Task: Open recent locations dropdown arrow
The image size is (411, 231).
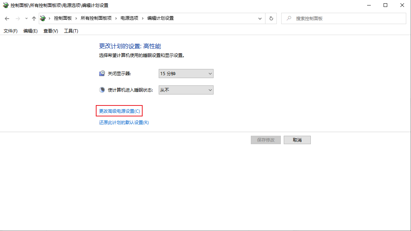Action: pos(26,19)
